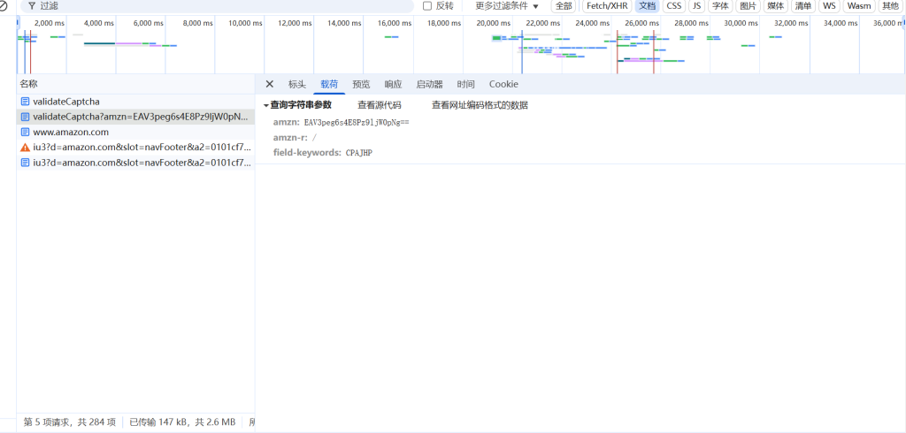
Task: Filter by Fetch/XHR request type
Action: (x=606, y=5)
